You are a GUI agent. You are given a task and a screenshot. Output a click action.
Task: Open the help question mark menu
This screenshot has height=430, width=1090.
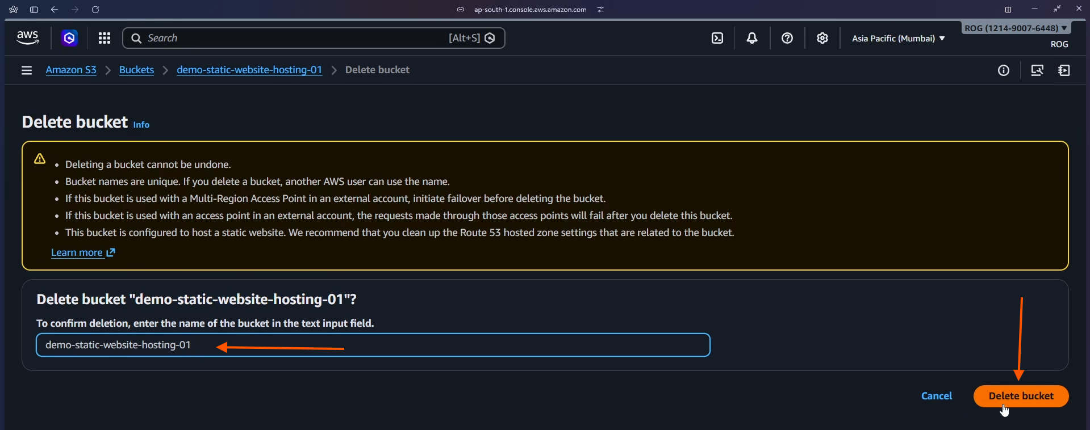787,38
